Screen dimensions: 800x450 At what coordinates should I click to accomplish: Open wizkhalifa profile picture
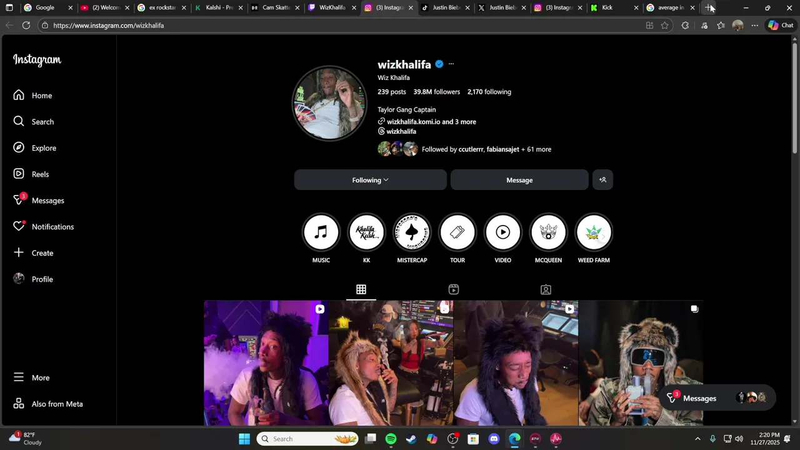(x=330, y=103)
